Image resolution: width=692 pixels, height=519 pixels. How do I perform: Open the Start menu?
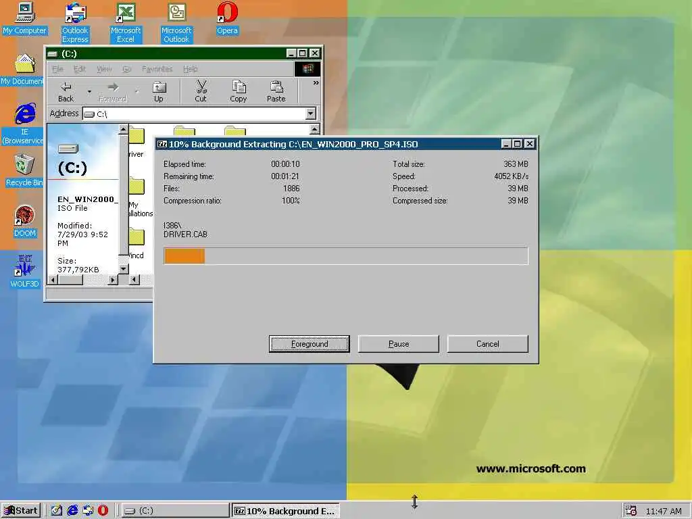[21, 511]
